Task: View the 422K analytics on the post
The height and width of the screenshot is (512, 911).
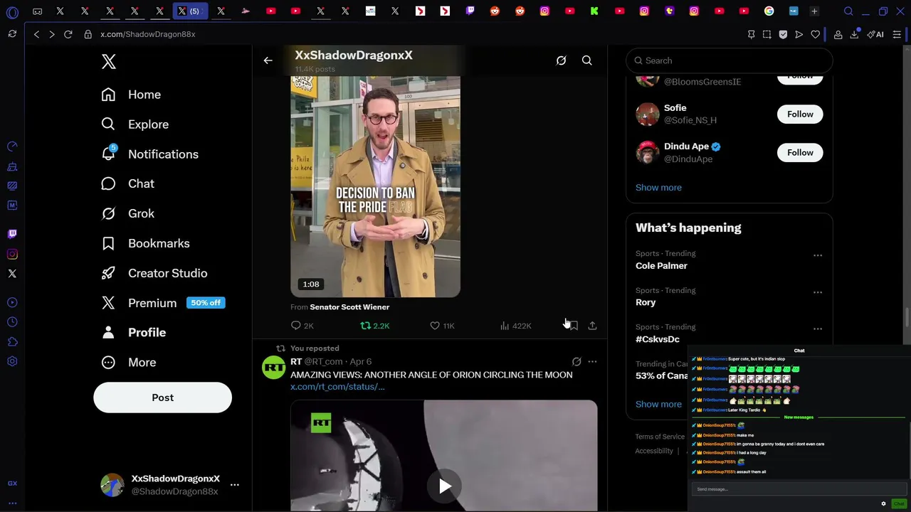Action: pyautogui.click(x=516, y=326)
